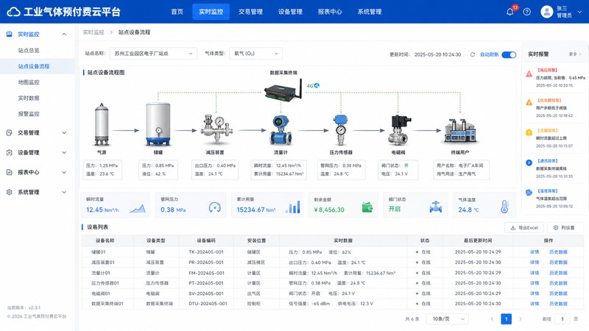Select the storage tank device icon
Screen dimensions: 589x331
(x=158, y=124)
